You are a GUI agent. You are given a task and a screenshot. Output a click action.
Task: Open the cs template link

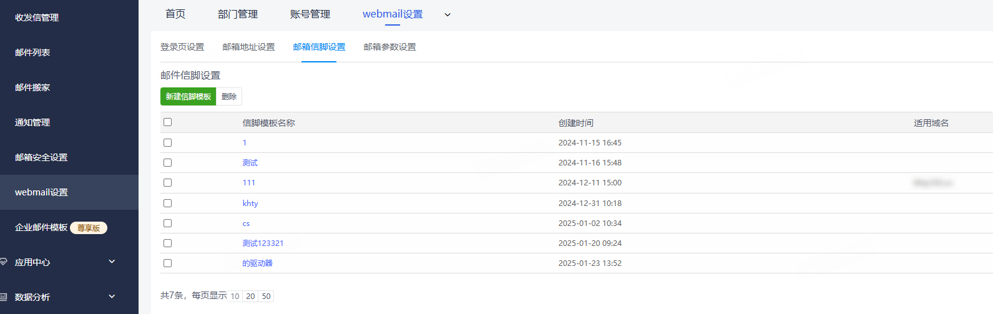[x=246, y=223]
